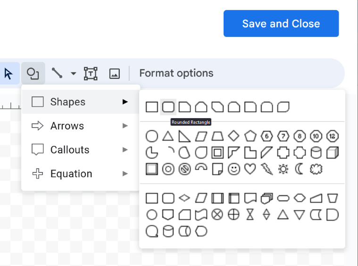Screen dimensions: 358x266
Task: Select the moon shape
Action: [x=300, y=169]
